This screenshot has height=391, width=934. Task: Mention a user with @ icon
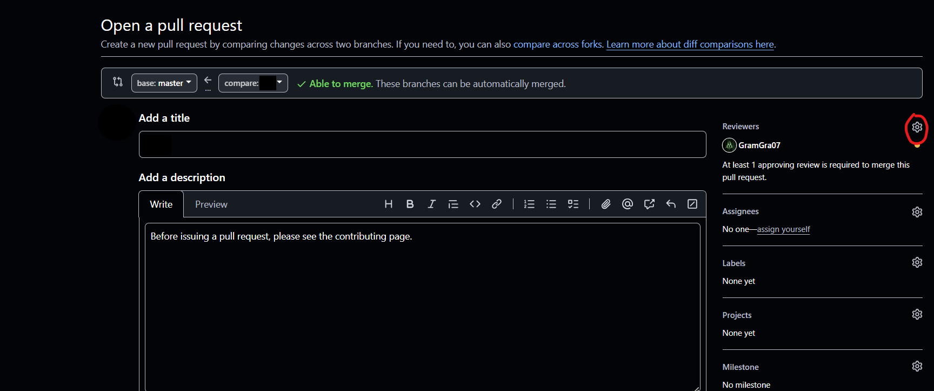tap(627, 204)
